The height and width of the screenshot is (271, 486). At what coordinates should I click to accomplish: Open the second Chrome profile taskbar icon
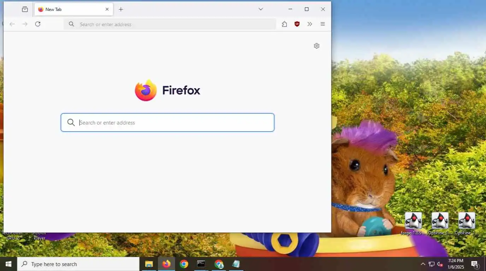click(x=219, y=264)
